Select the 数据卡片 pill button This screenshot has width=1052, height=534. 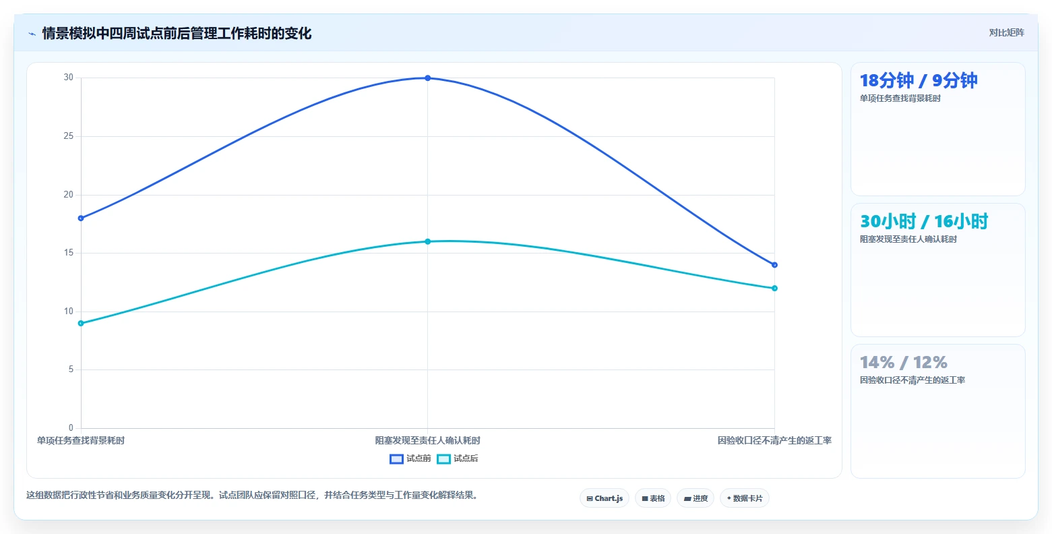point(745,498)
